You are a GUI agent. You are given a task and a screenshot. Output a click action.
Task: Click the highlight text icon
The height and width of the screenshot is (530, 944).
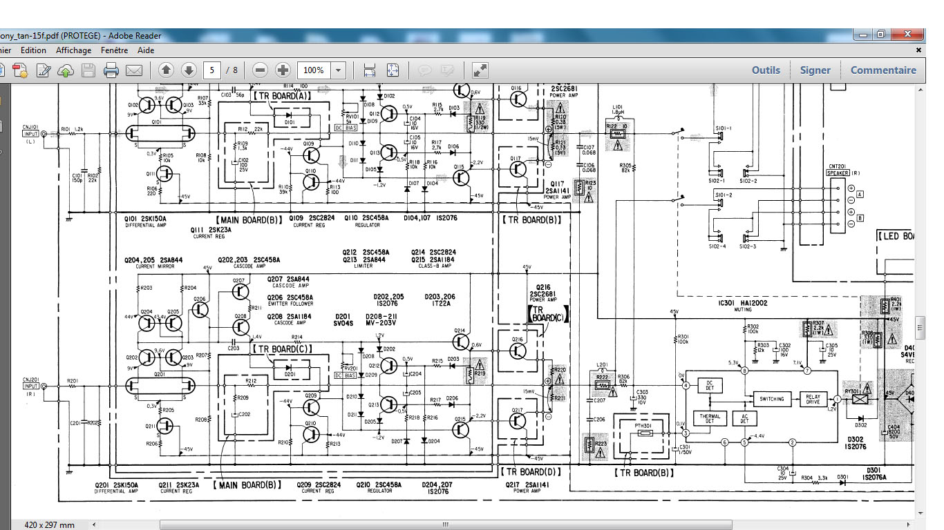(447, 70)
